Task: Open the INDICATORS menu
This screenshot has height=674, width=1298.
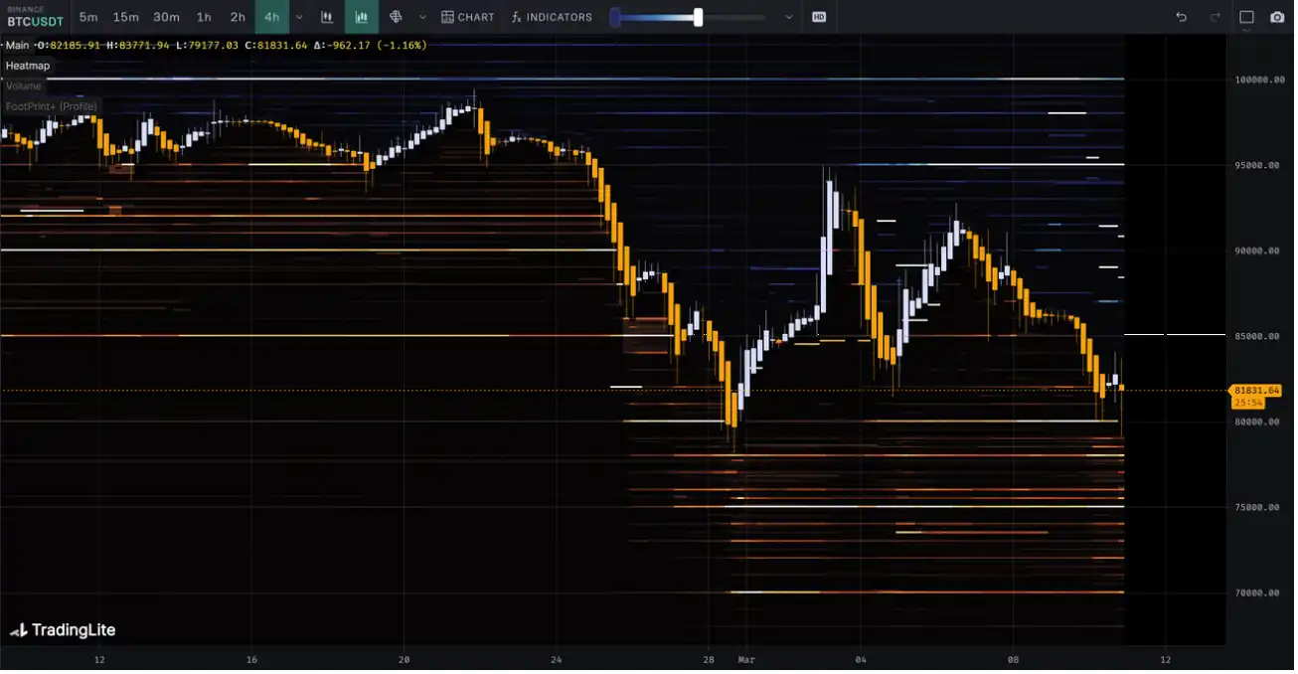Action: [552, 17]
